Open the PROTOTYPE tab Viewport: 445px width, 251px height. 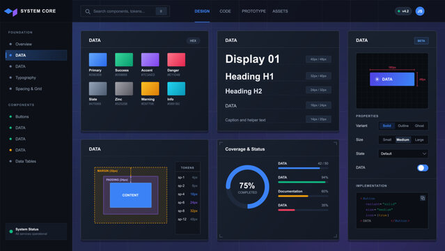tap(253, 11)
